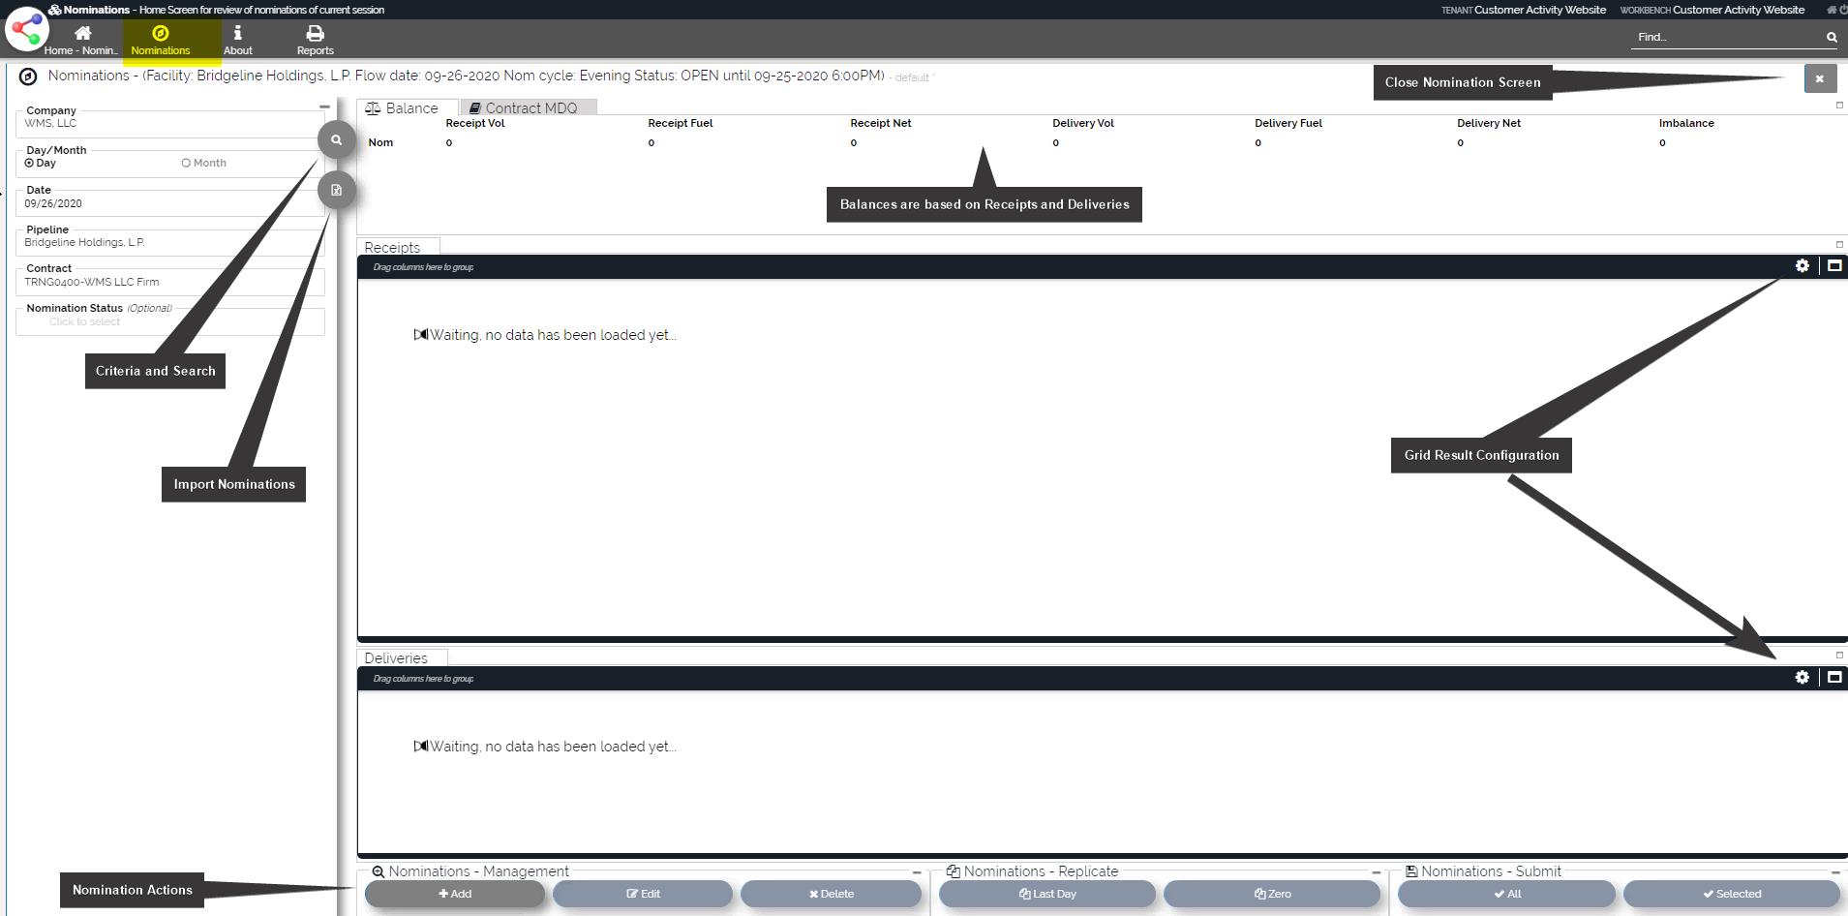1848x916 pixels.
Task: Click the Import Nominations file icon
Action: pyautogui.click(x=336, y=190)
